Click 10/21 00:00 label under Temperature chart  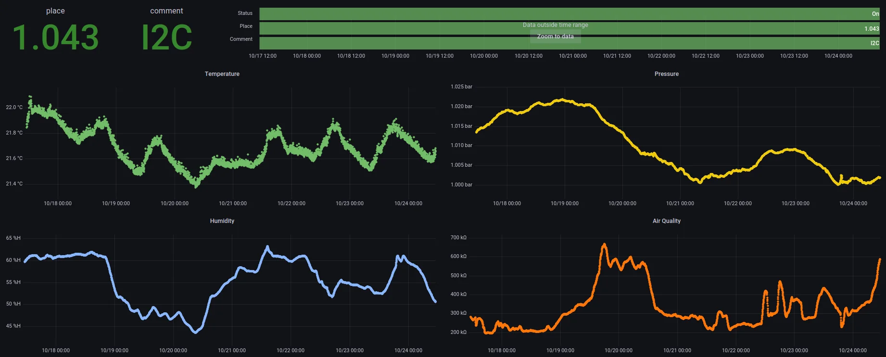point(233,204)
